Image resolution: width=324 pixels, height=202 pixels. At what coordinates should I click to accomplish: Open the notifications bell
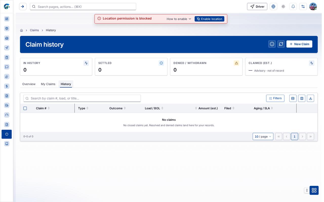click(293, 7)
